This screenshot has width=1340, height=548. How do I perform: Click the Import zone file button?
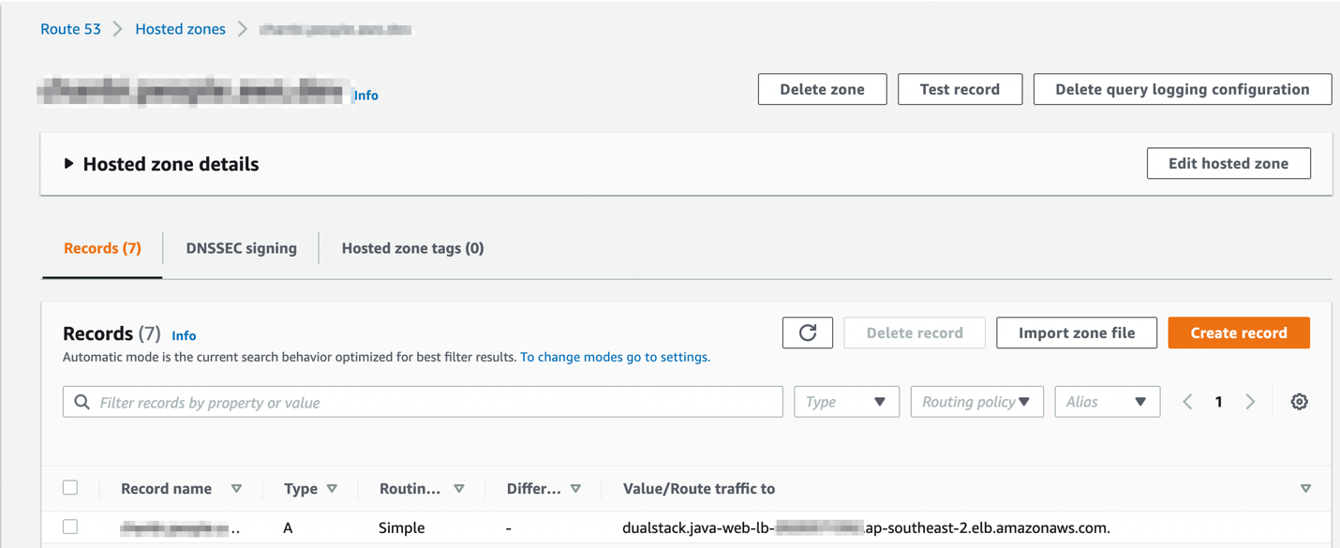coord(1077,333)
